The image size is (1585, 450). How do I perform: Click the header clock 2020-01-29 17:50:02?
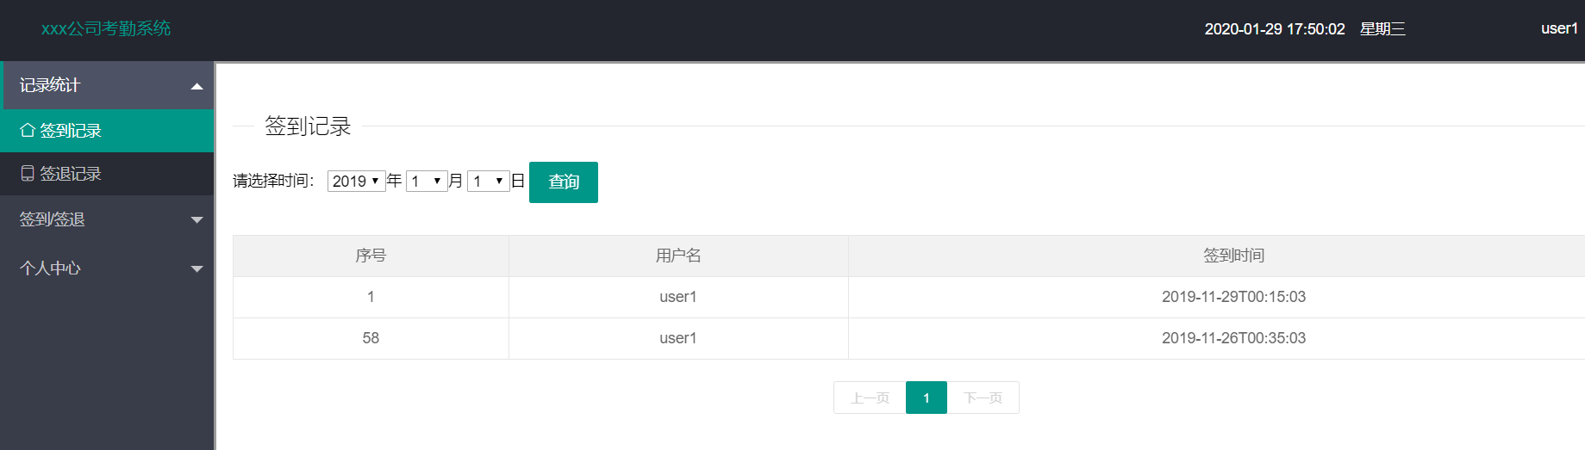click(1275, 29)
